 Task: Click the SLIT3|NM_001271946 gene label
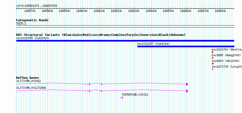(x=31, y=88)
